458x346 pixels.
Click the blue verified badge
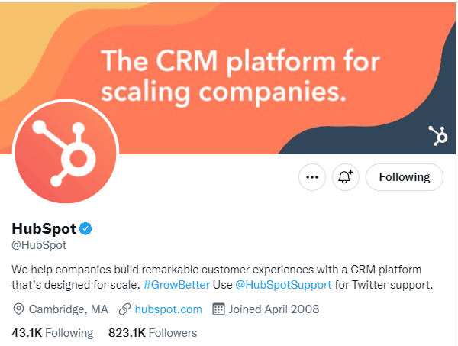coord(85,228)
